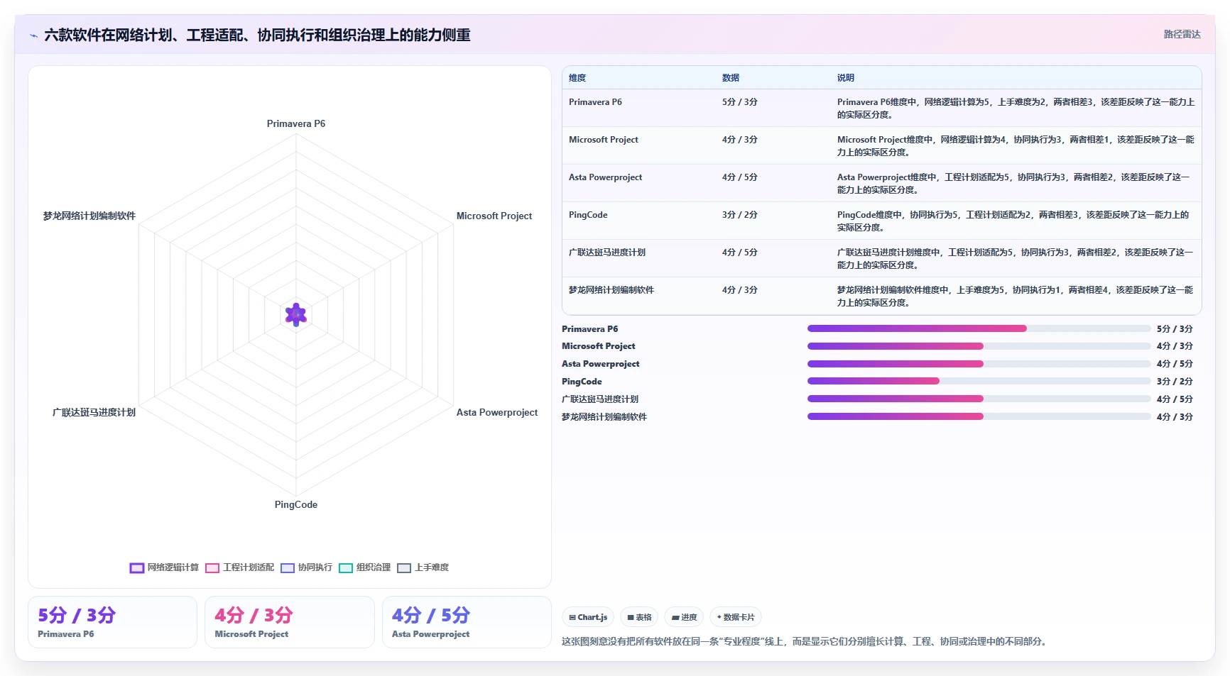Viewport: 1230px width, 676px height.
Task: Click the 梦龙网络计划编制软件 description cell text
Action: pyautogui.click(x=1015, y=297)
